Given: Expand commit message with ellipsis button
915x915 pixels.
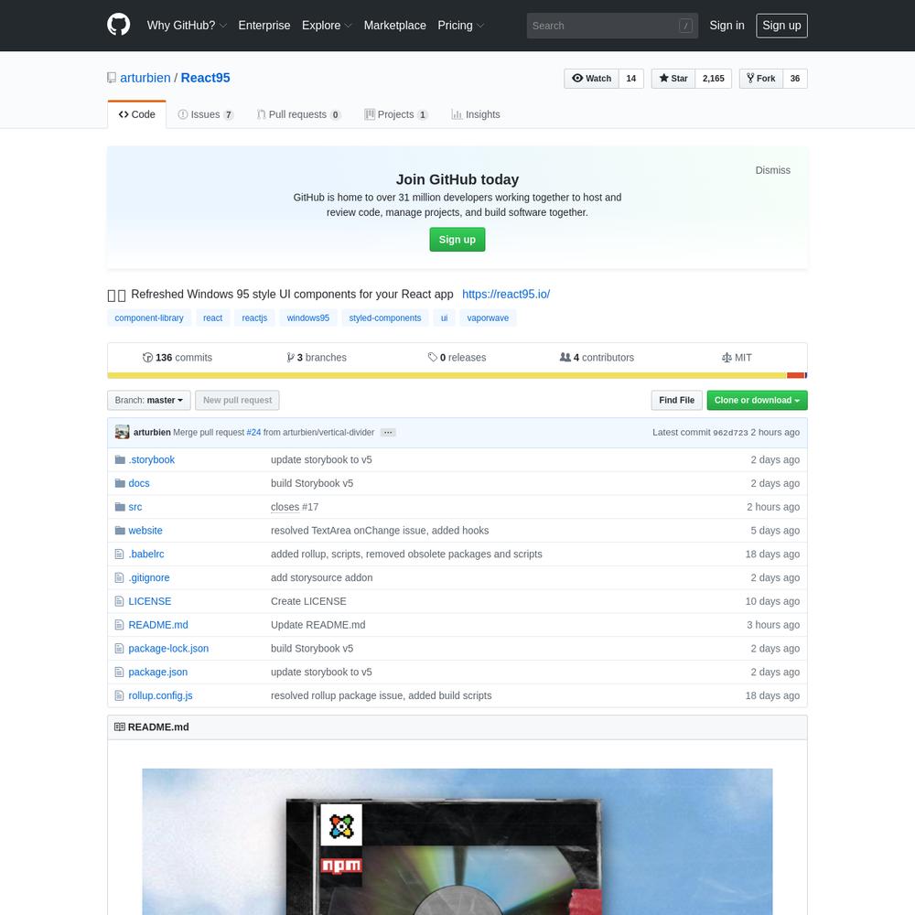Looking at the screenshot, I should [388, 433].
